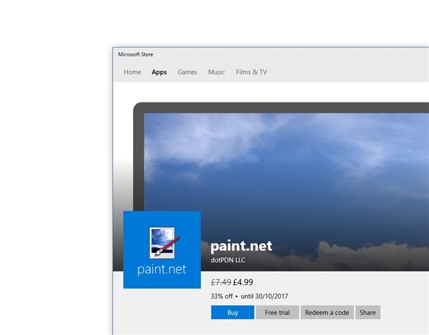Click the discounted price £4.99
Image resolution: width=429 pixels, height=335 pixels.
tap(243, 282)
